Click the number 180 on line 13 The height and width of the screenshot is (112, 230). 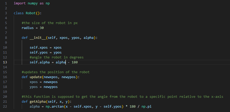pyautogui.click(x=75, y=62)
